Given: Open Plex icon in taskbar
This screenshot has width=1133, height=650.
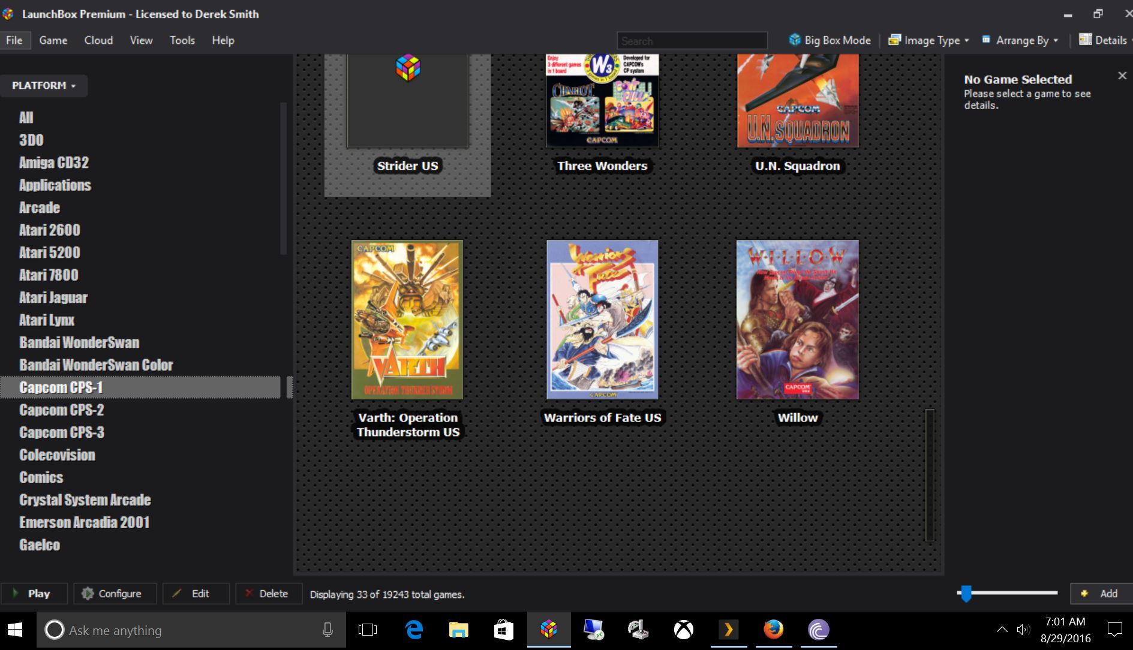Looking at the screenshot, I should coord(729,630).
